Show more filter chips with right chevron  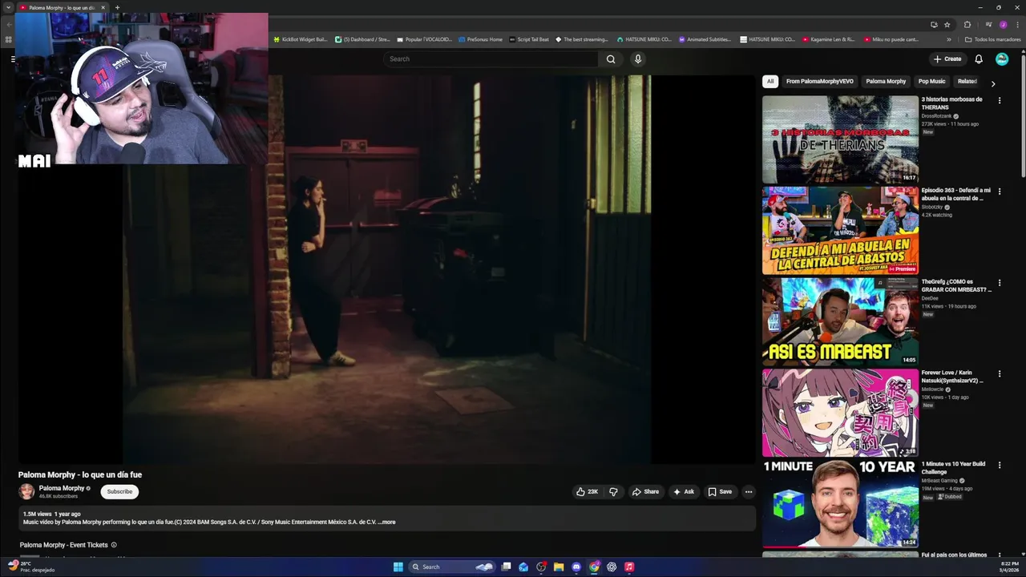tap(993, 83)
